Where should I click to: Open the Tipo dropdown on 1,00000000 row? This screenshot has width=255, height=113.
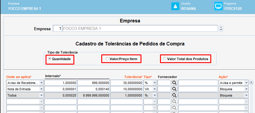pos(155,95)
